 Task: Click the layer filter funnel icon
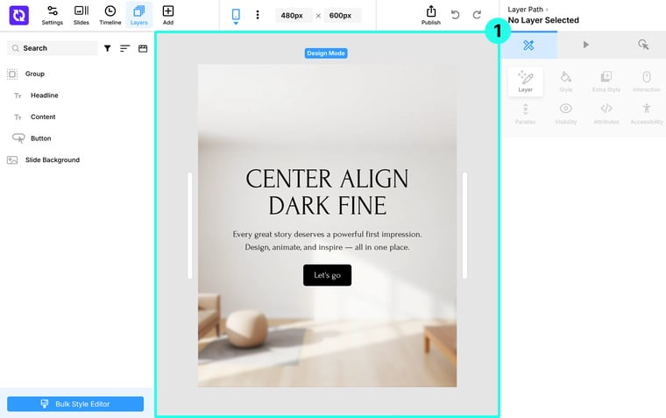(108, 48)
